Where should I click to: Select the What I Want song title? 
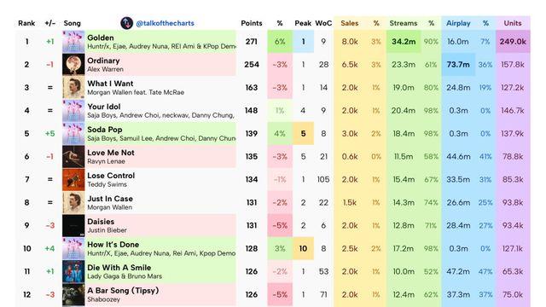click(110, 84)
